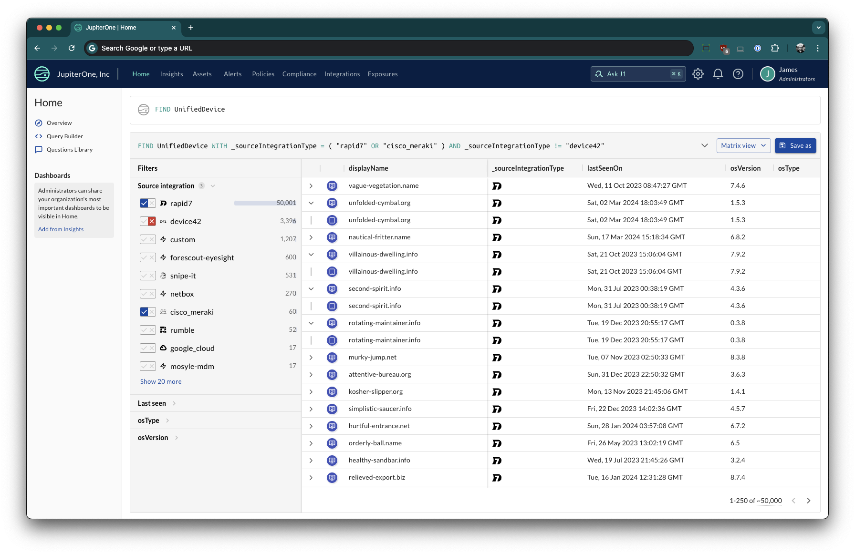855x554 pixels.
Task: Open the settings gear icon
Action: point(698,74)
